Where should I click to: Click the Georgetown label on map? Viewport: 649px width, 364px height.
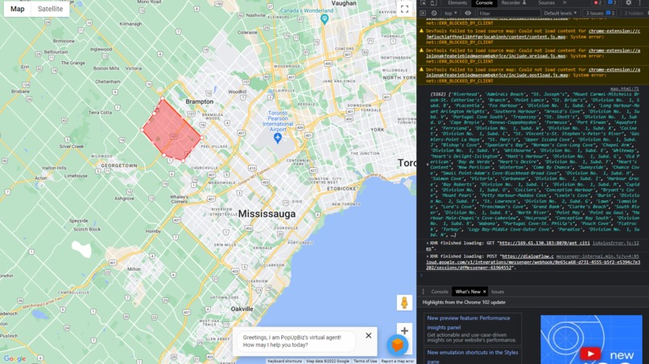coord(119,166)
